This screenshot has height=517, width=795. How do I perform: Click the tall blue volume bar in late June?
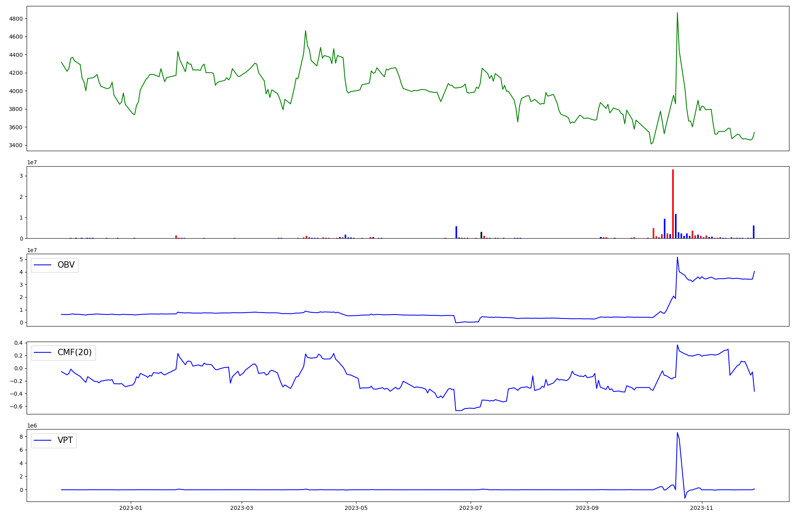tap(456, 232)
